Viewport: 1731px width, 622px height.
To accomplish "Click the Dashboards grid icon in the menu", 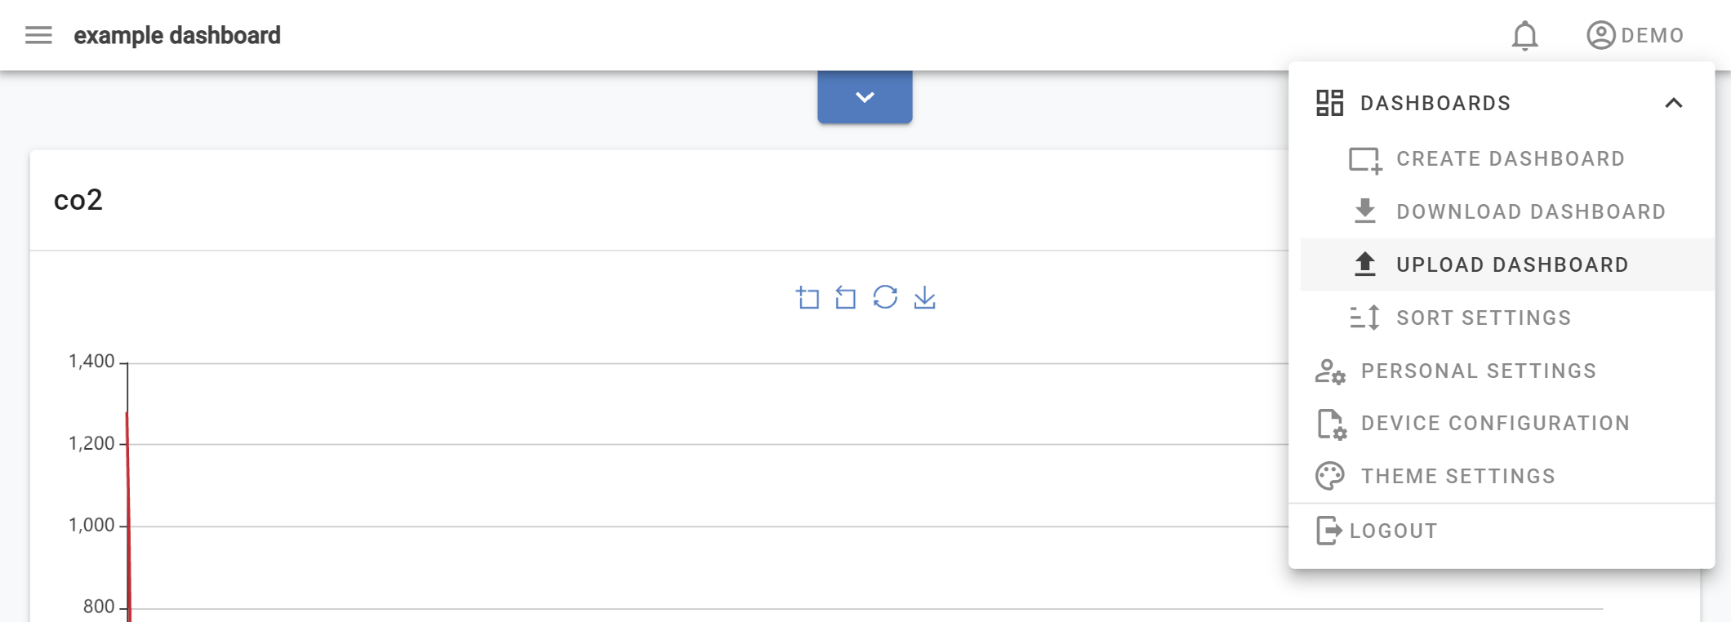I will click(1330, 103).
